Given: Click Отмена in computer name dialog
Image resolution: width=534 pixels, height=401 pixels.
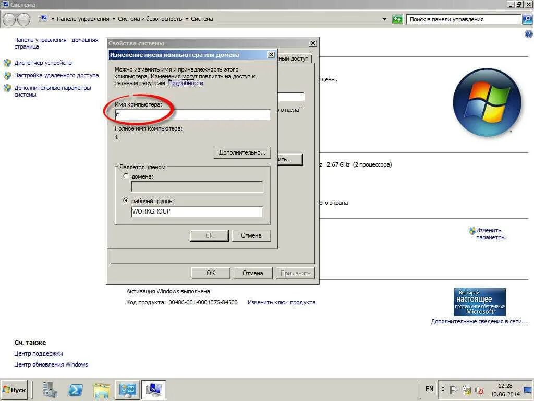Looking at the screenshot, I should [x=251, y=235].
